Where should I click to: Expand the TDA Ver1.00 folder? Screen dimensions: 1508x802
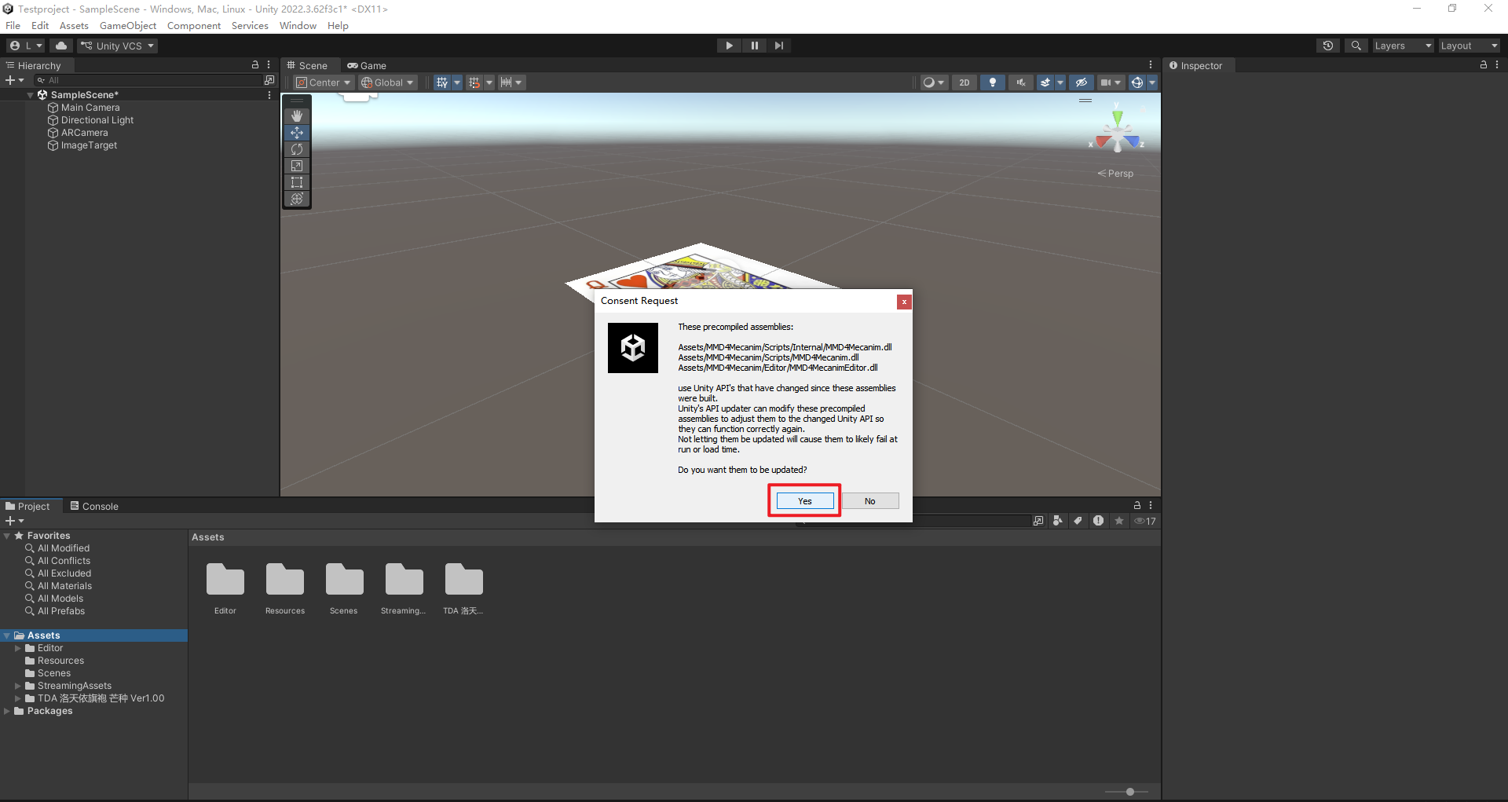point(17,698)
